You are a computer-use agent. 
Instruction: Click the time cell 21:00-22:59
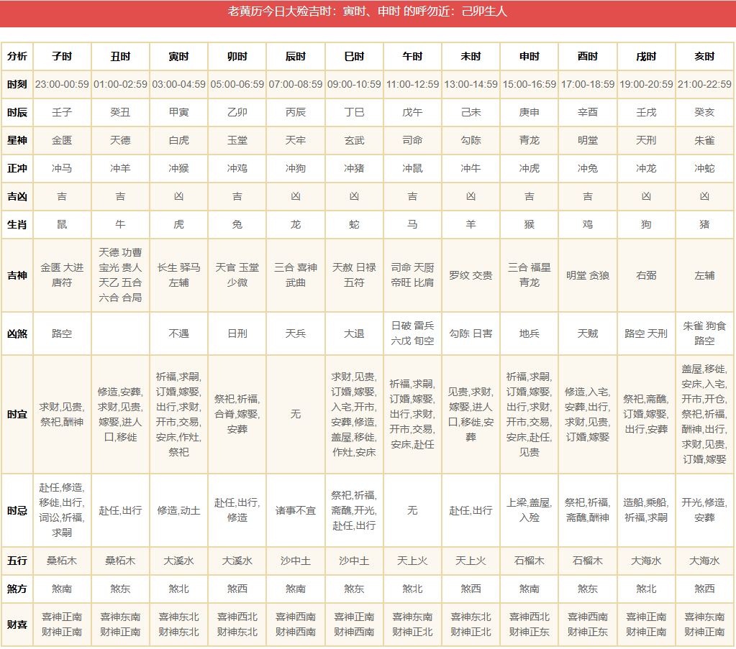click(704, 84)
